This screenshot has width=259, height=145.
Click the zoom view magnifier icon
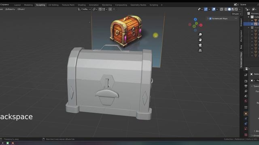pyautogui.click(x=200, y=35)
